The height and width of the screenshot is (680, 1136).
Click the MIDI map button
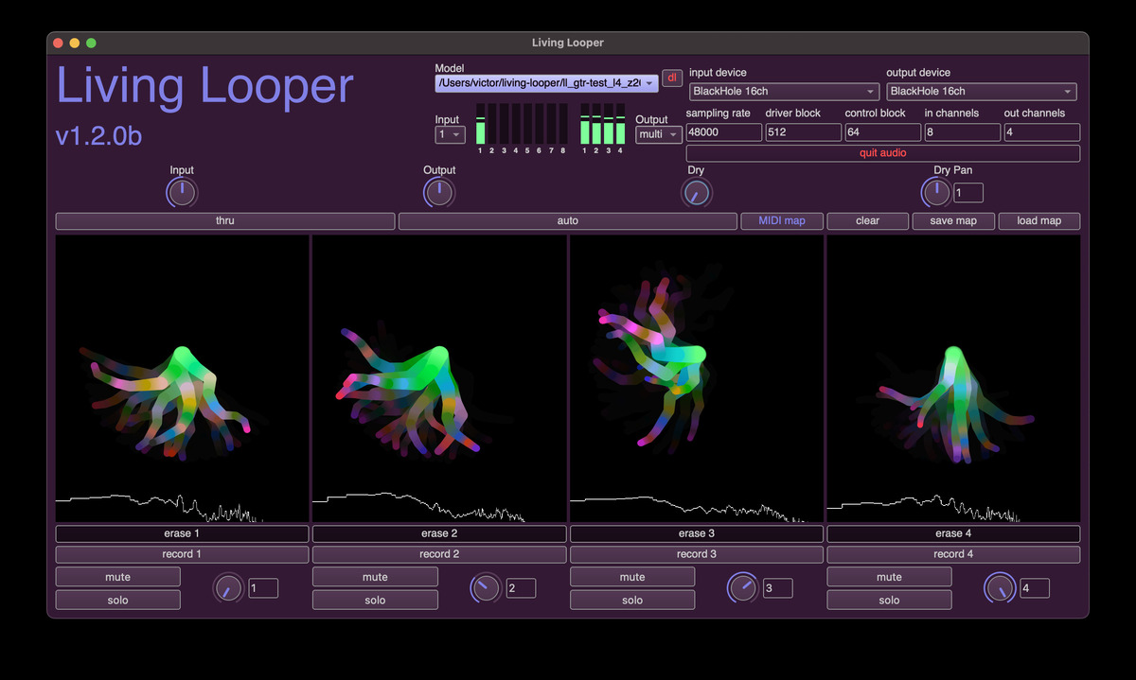click(x=782, y=221)
